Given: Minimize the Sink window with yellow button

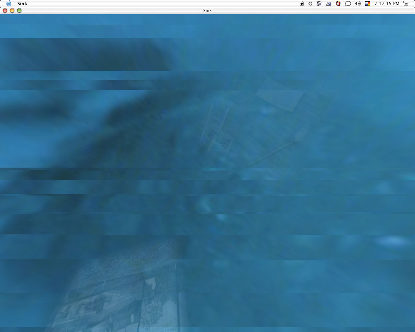Looking at the screenshot, I should coord(12,10).
